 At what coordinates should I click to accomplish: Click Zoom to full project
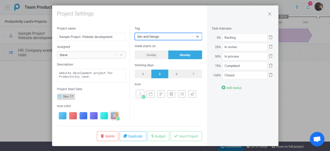(x=288, y=146)
